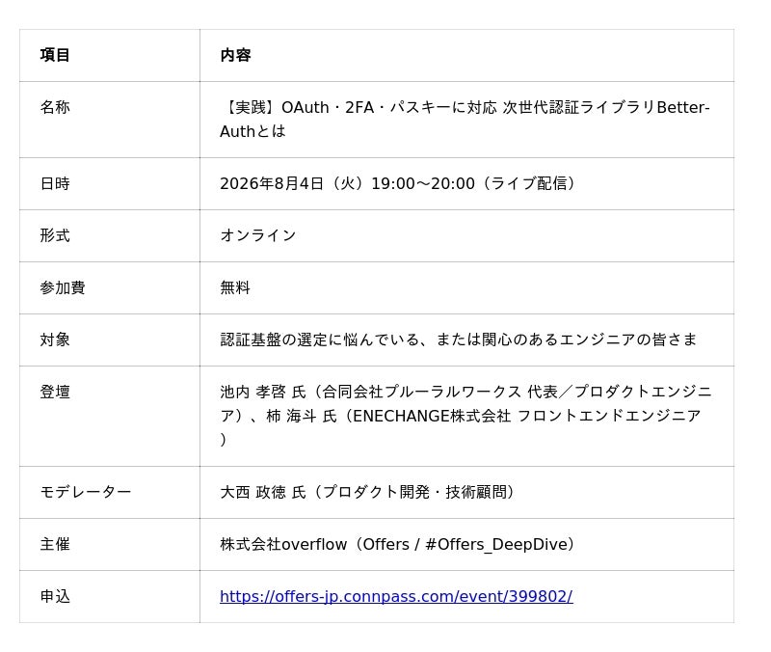Screen dimensions: 771x652
Task: Select the 参加費 row label
Action: (x=63, y=287)
